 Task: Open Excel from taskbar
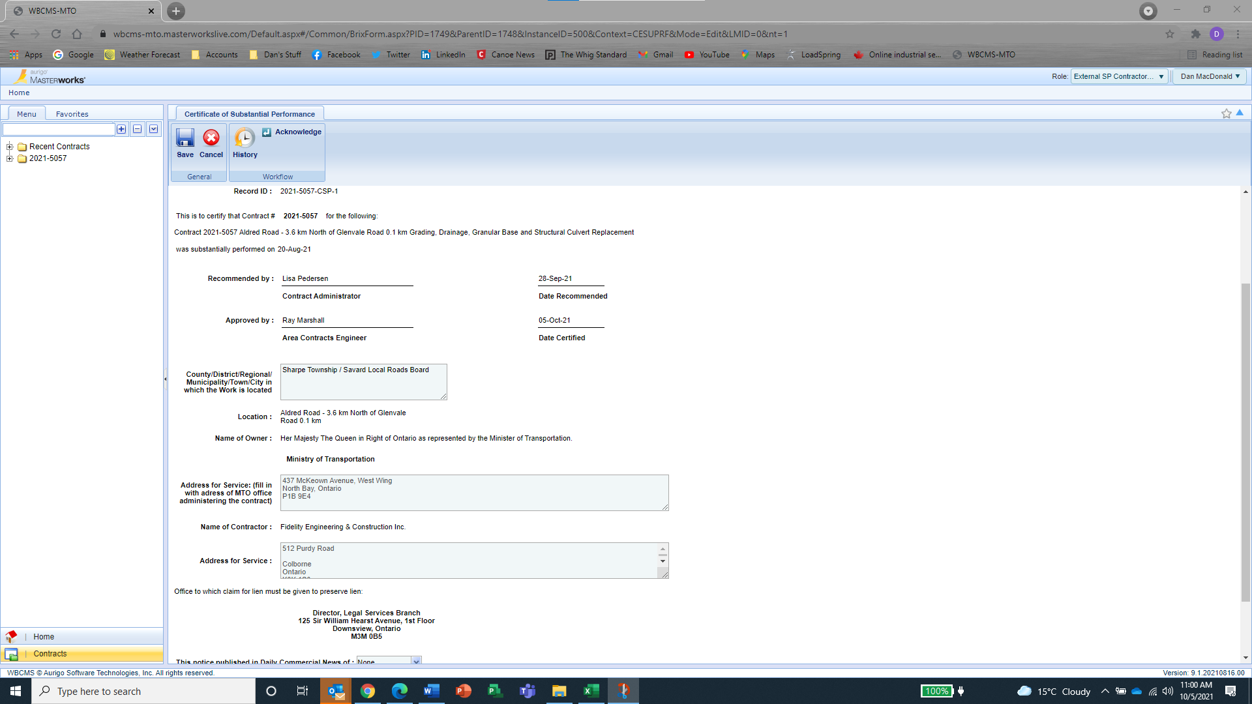[x=591, y=691]
